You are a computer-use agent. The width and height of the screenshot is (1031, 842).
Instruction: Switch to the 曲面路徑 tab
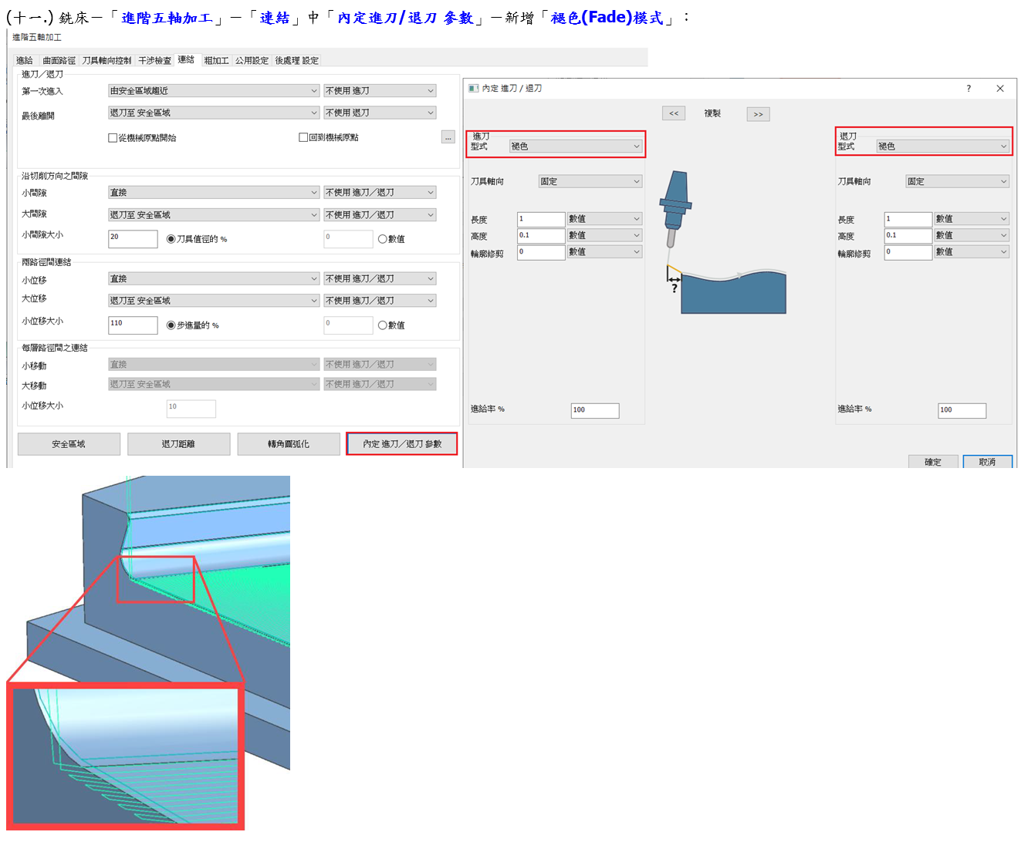(x=59, y=60)
